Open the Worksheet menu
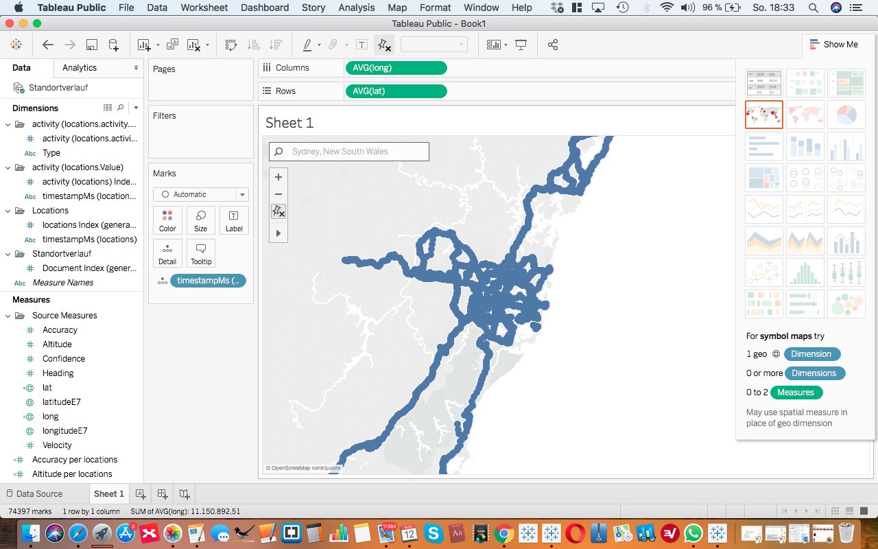 (x=204, y=8)
